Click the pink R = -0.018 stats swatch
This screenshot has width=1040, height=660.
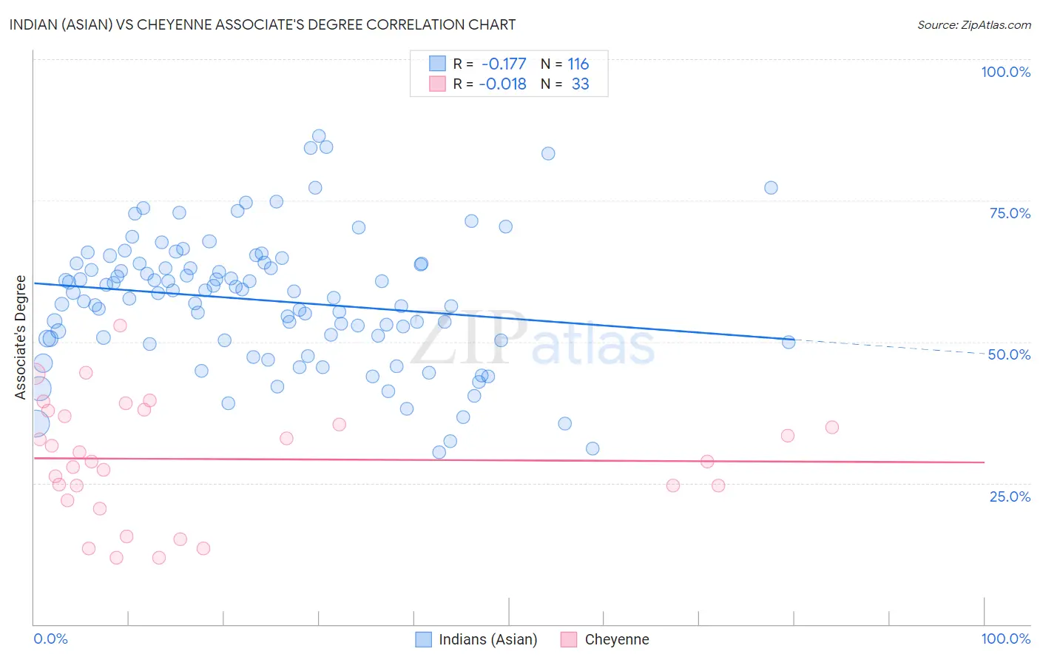[x=438, y=84]
